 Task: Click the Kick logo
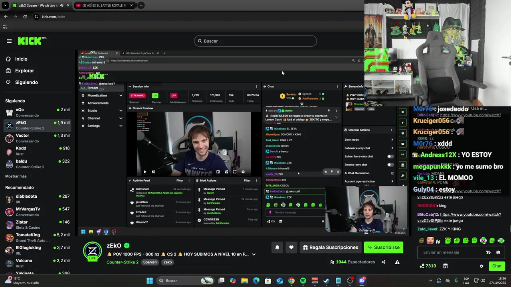pos(32,41)
